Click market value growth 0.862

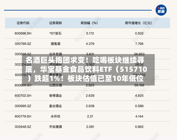[x=139, y=127]
